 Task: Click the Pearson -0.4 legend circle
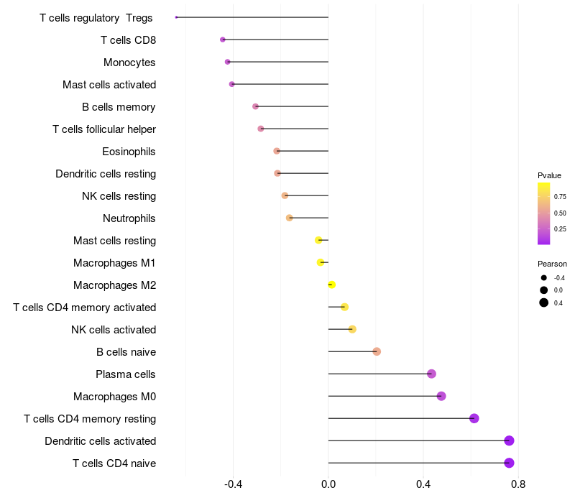pyautogui.click(x=543, y=278)
